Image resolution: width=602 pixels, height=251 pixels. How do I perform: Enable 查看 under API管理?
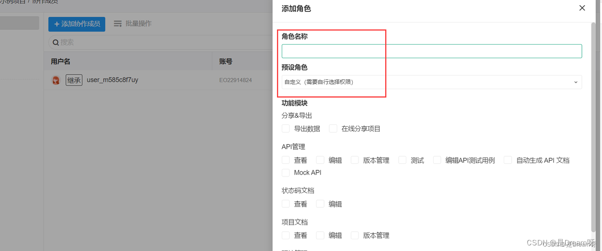click(x=285, y=160)
